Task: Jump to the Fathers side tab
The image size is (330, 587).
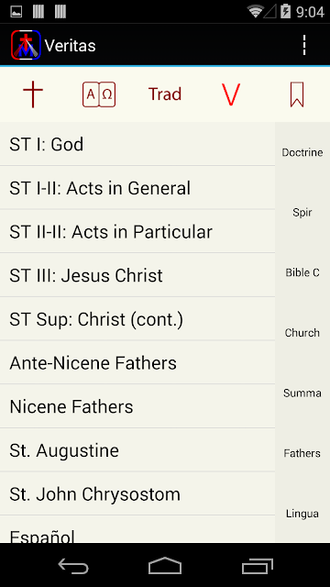Action: [302, 453]
